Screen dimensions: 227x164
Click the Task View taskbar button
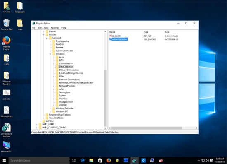[x=74, y=160]
